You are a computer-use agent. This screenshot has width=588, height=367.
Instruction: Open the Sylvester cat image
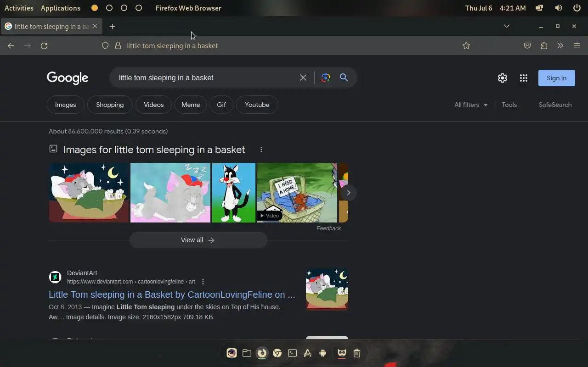pyautogui.click(x=234, y=193)
